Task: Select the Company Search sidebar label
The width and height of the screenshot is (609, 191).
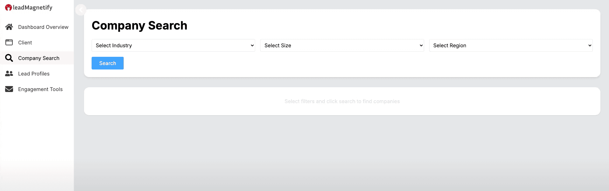Action: pos(39,58)
